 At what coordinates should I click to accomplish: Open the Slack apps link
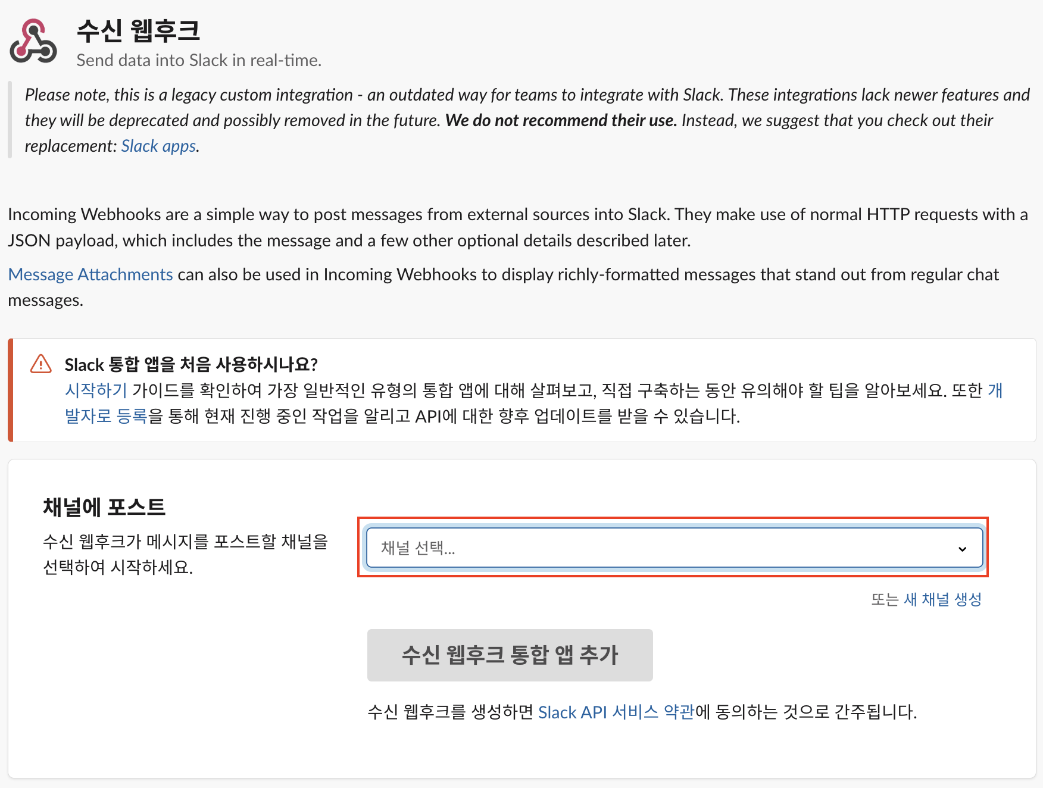pos(158,146)
